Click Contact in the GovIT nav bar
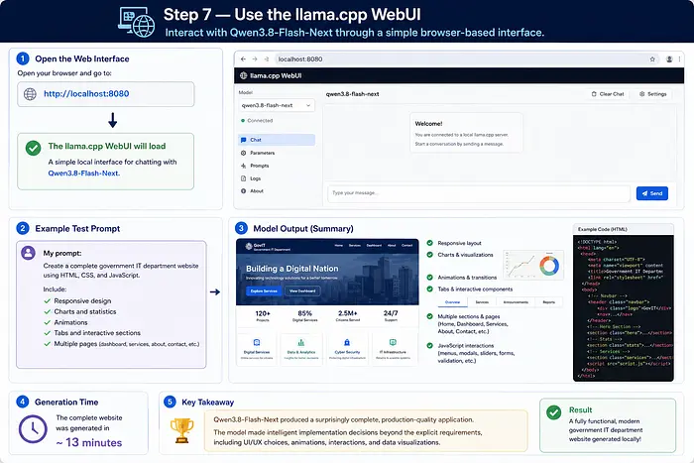 (x=406, y=245)
